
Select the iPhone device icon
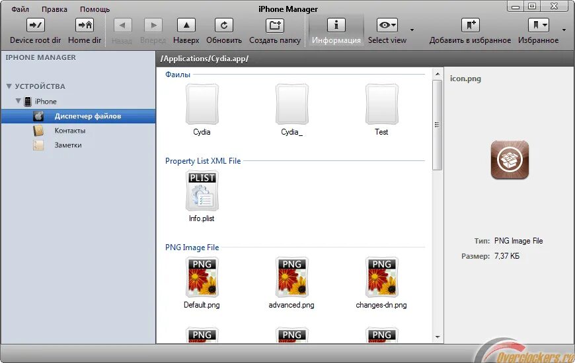[28, 102]
